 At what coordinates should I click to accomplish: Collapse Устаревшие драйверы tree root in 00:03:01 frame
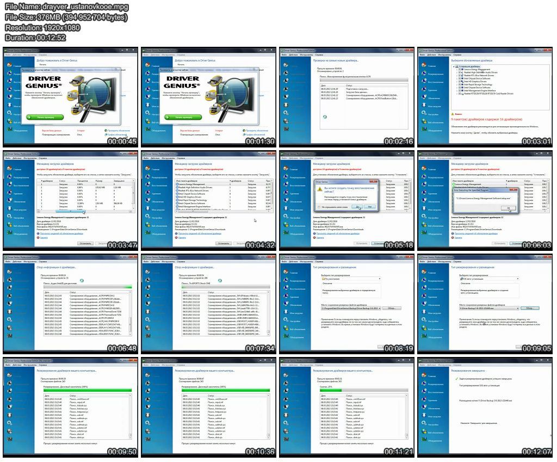(x=454, y=66)
